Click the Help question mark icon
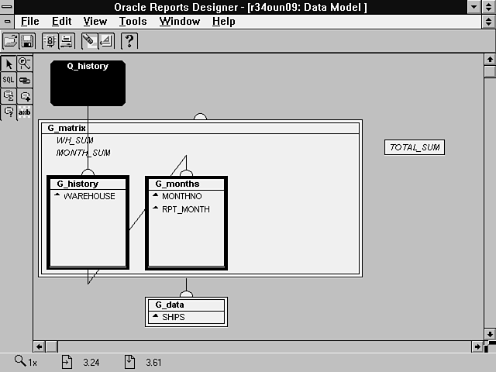The height and width of the screenshot is (372, 496). pos(129,41)
